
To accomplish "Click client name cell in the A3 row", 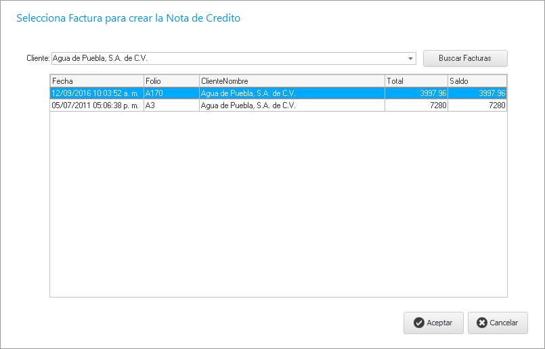I will [x=291, y=106].
